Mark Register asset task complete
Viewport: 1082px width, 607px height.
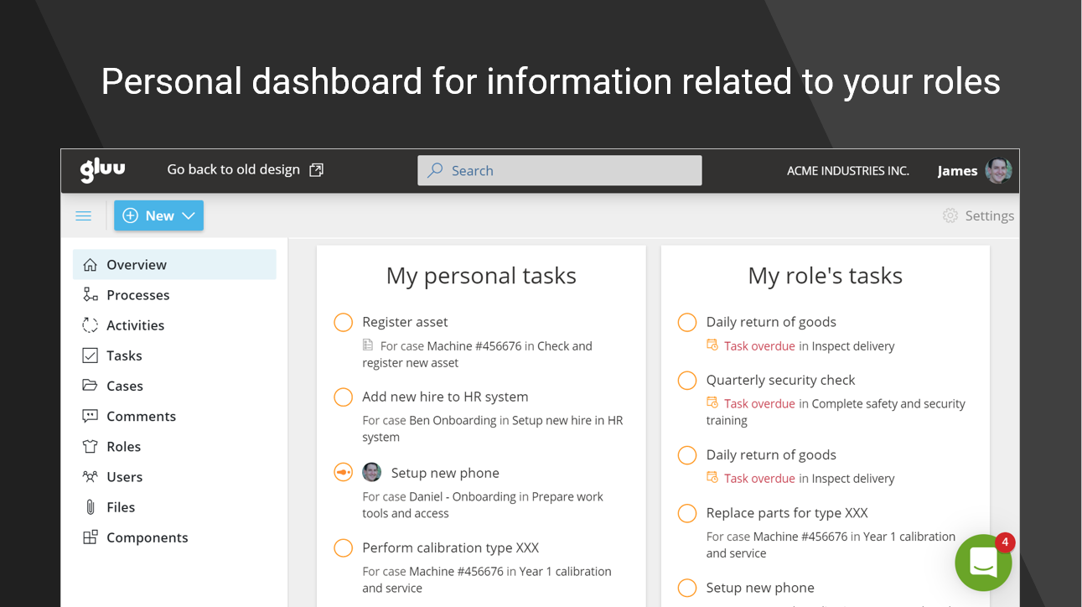click(x=343, y=323)
